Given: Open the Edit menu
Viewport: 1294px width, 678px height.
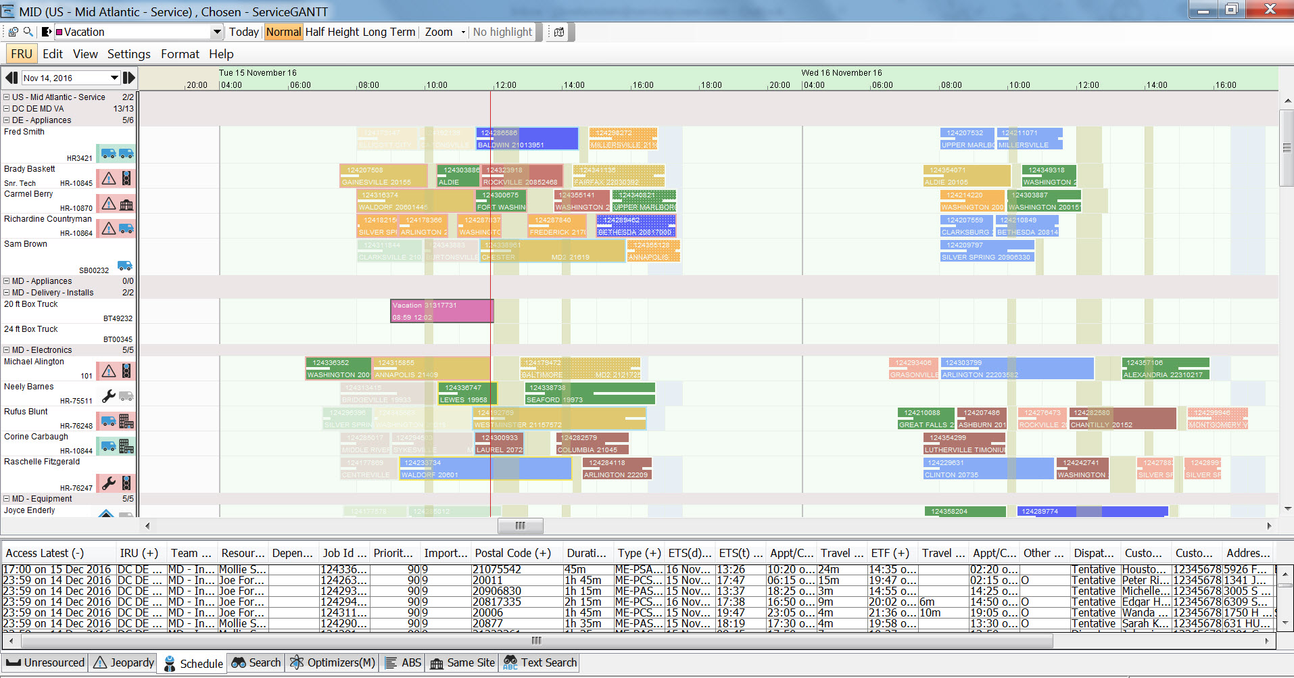Looking at the screenshot, I should (53, 54).
